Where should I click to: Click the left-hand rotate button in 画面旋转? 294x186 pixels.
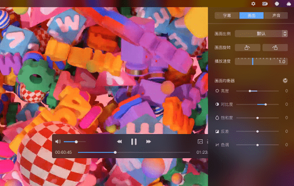coord(247,47)
